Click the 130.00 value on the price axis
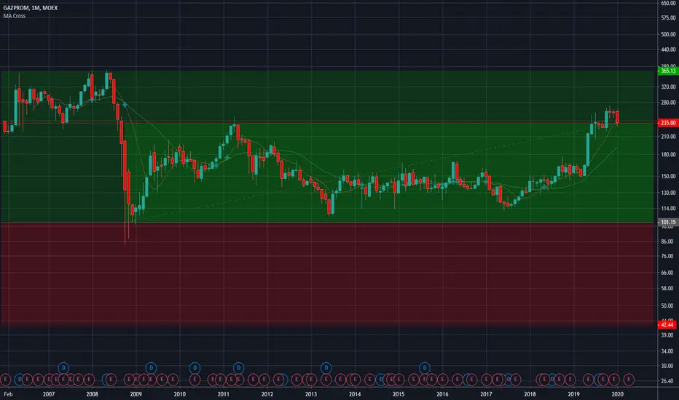This screenshot has width=679, height=400. (668, 193)
